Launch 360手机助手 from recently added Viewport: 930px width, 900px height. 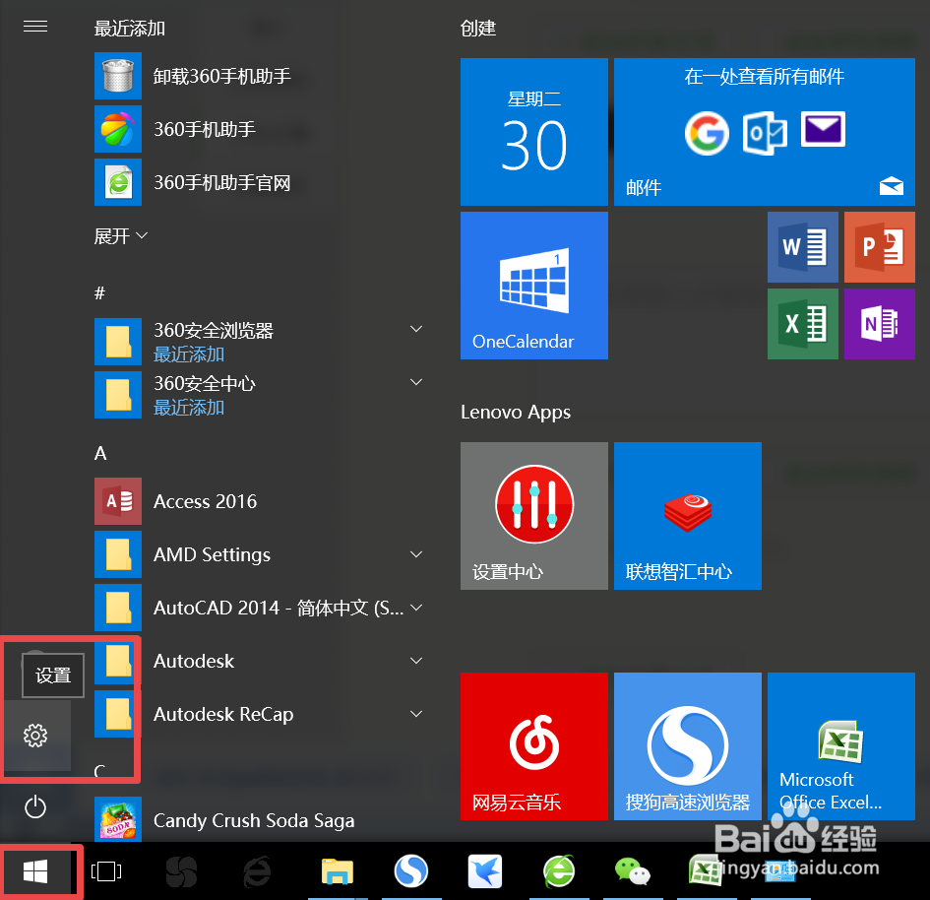261,129
